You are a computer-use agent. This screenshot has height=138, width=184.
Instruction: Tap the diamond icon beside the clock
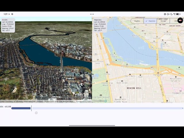[x=12, y=14]
